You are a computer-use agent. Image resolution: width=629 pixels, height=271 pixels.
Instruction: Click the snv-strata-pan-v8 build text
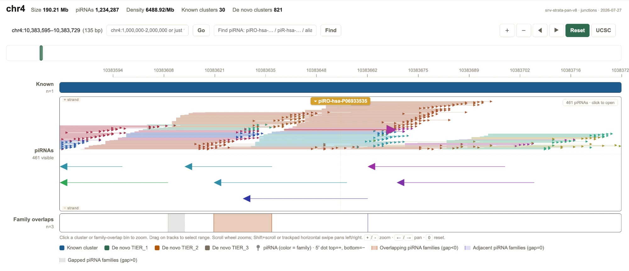point(561,10)
